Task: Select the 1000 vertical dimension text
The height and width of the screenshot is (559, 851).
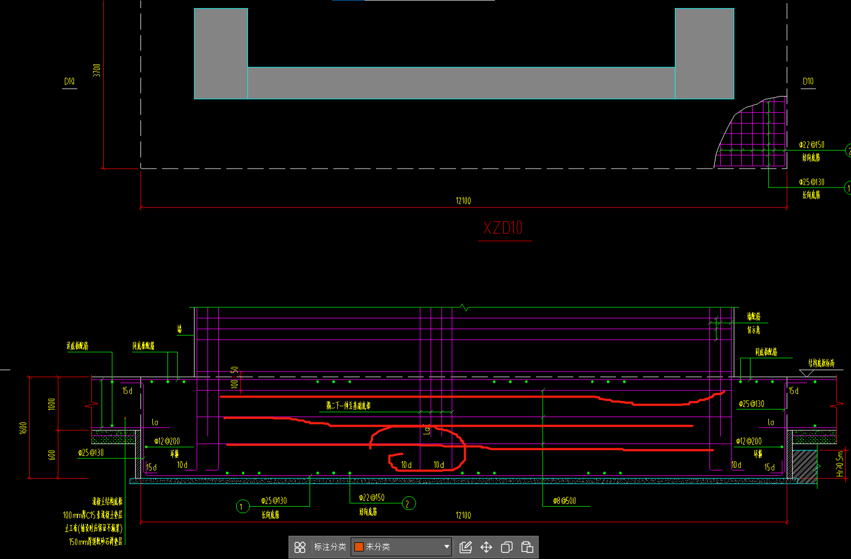Action: (x=52, y=404)
